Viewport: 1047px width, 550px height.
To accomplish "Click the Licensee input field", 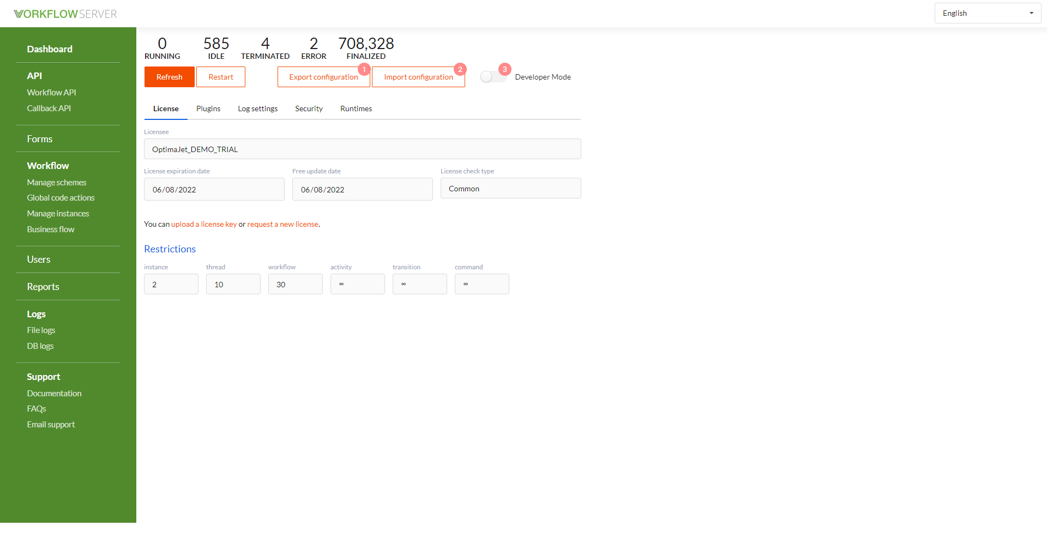I will click(x=363, y=149).
